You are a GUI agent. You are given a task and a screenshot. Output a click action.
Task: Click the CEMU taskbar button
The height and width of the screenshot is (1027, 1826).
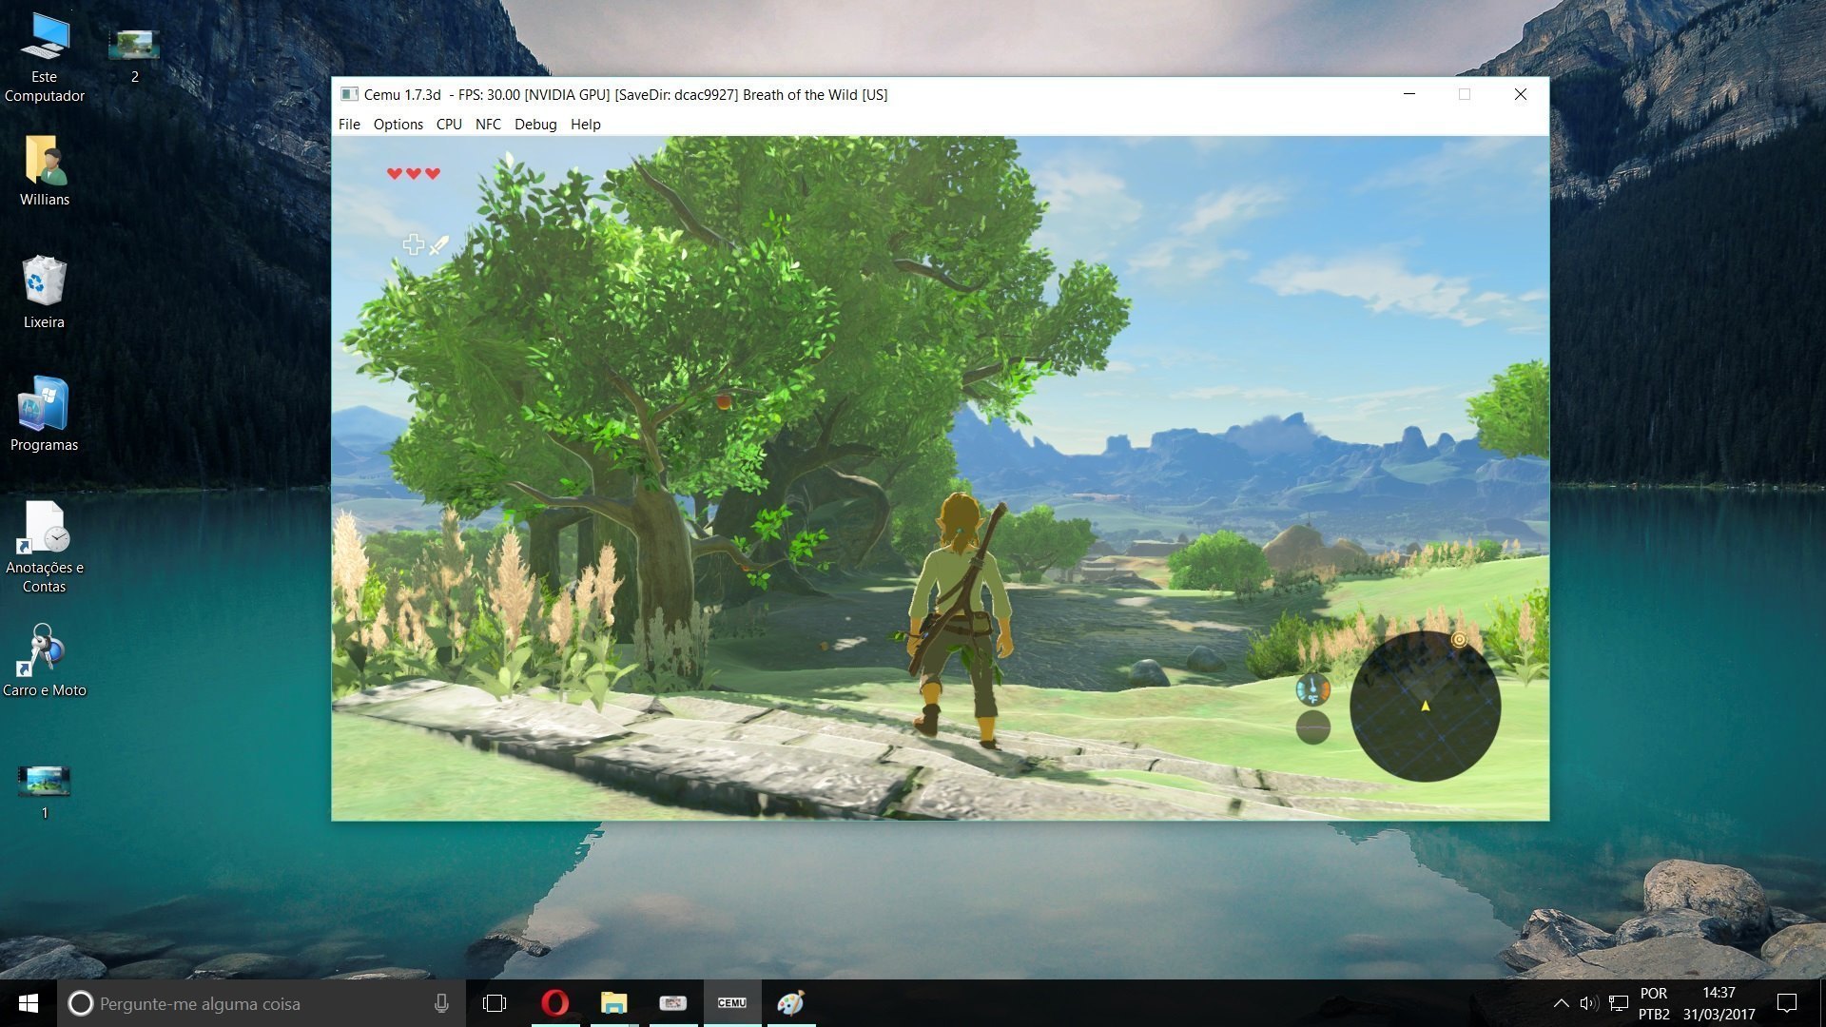click(x=732, y=1003)
